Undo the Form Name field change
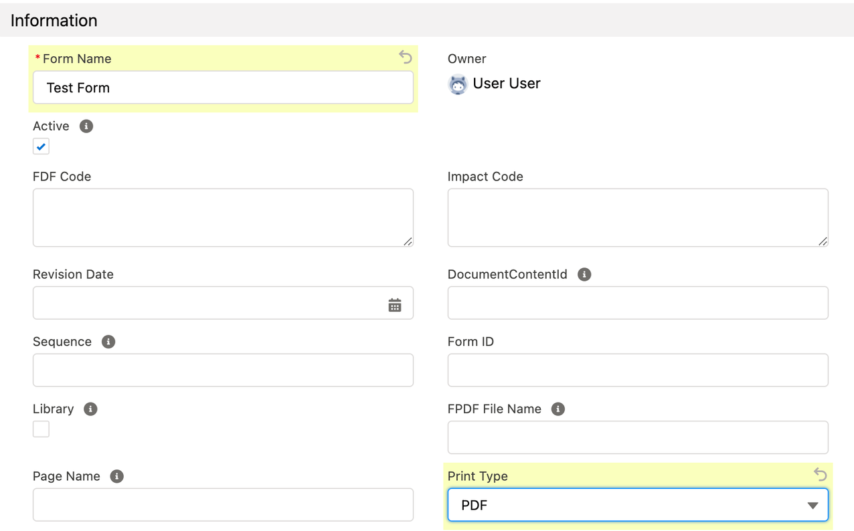 (406, 57)
